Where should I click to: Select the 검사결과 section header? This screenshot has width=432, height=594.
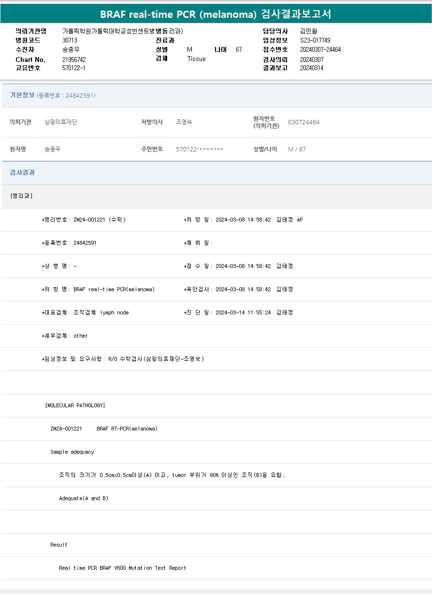point(22,173)
